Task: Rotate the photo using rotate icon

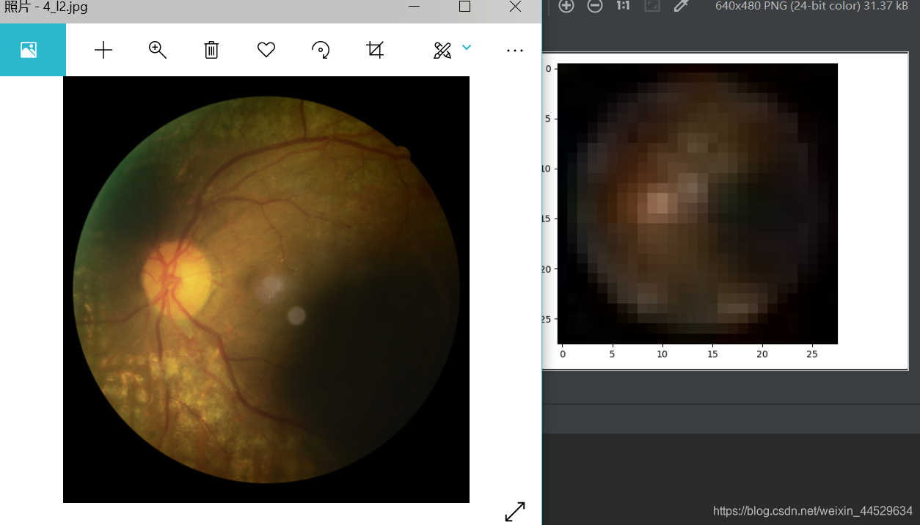Action: click(321, 50)
